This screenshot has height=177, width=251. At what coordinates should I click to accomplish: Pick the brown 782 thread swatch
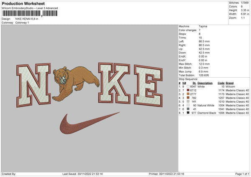coord(188,98)
